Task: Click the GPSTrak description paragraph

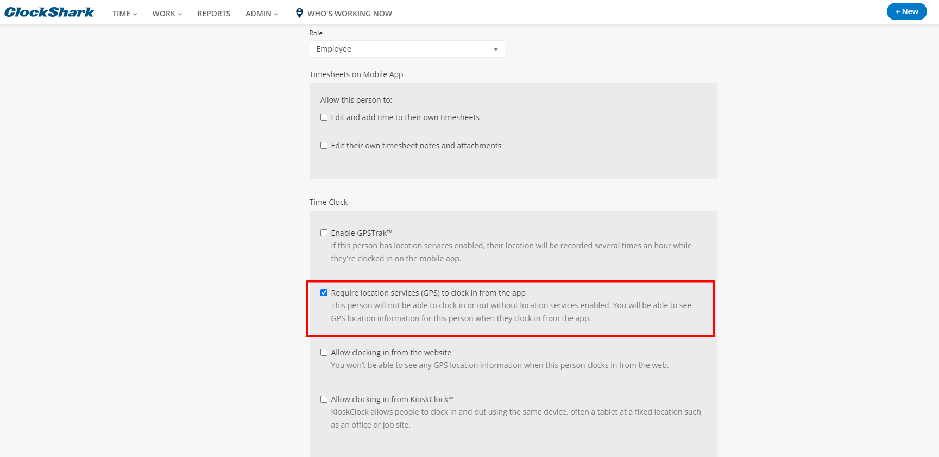Action: coord(511,252)
